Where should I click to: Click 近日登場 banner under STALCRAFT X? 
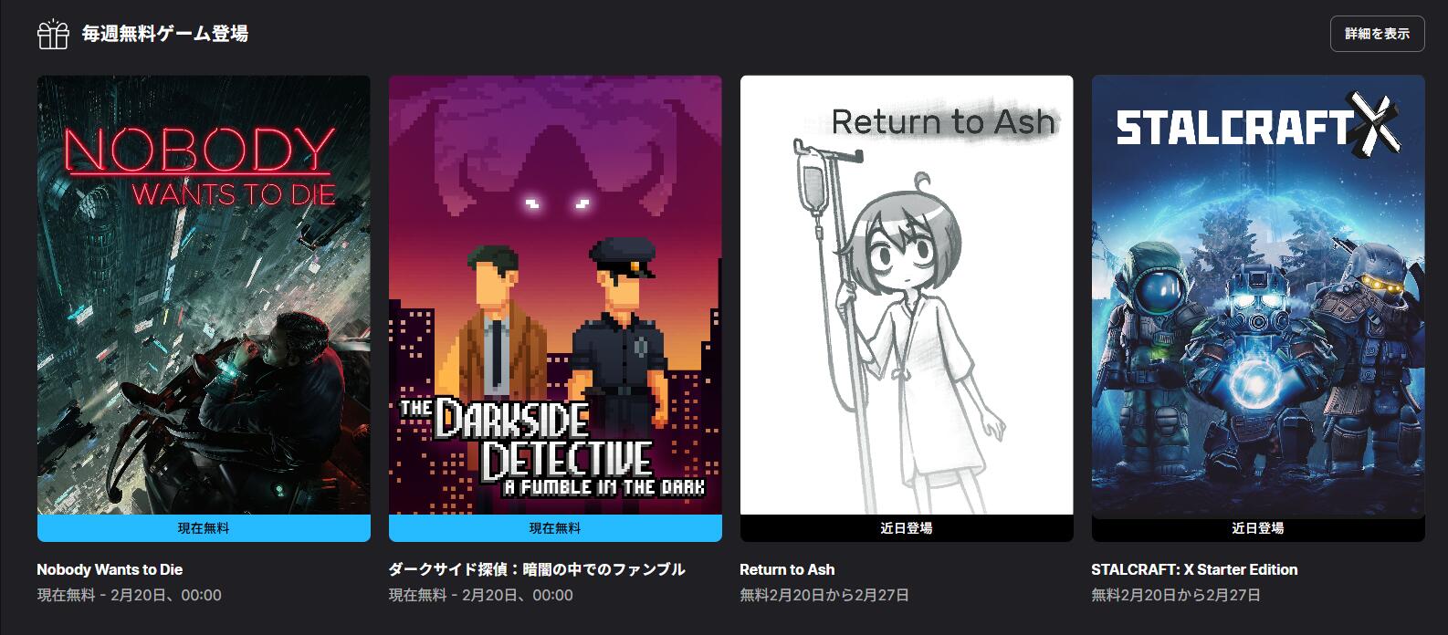tap(1258, 528)
